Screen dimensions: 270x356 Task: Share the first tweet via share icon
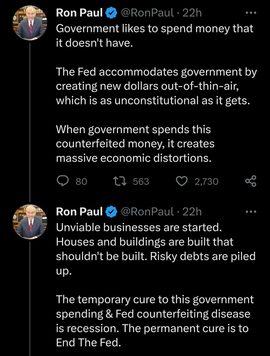tap(251, 181)
